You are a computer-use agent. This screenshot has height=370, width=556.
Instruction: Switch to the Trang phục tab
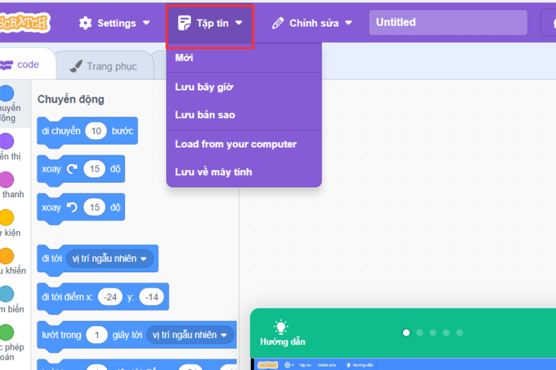point(105,66)
